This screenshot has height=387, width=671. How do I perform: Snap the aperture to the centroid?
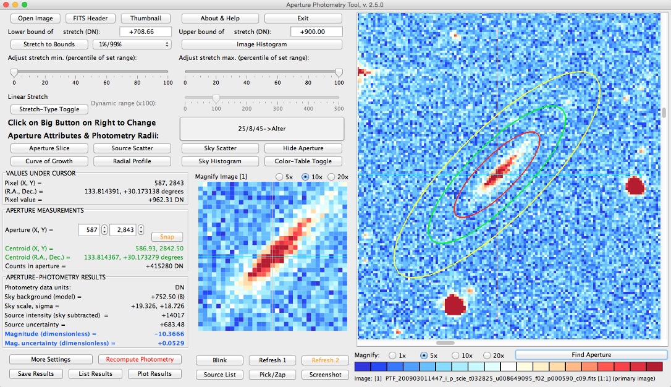(x=167, y=237)
